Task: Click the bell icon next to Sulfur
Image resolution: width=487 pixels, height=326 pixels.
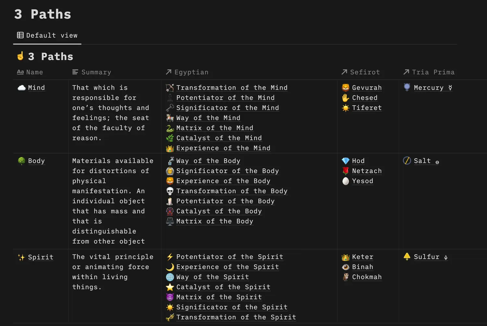Action: [407, 257]
